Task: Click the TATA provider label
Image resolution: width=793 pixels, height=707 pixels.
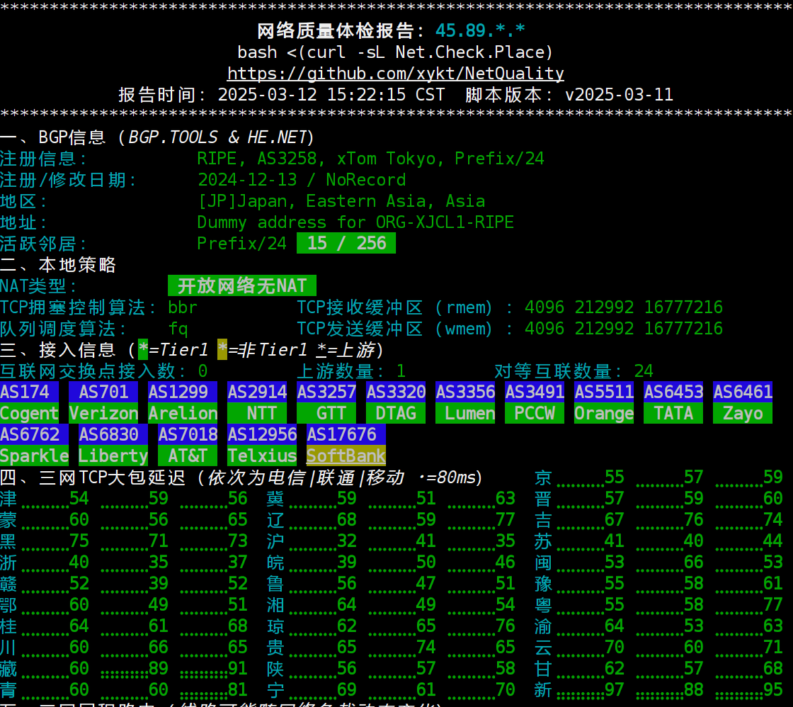Action: pyautogui.click(x=673, y=413)
